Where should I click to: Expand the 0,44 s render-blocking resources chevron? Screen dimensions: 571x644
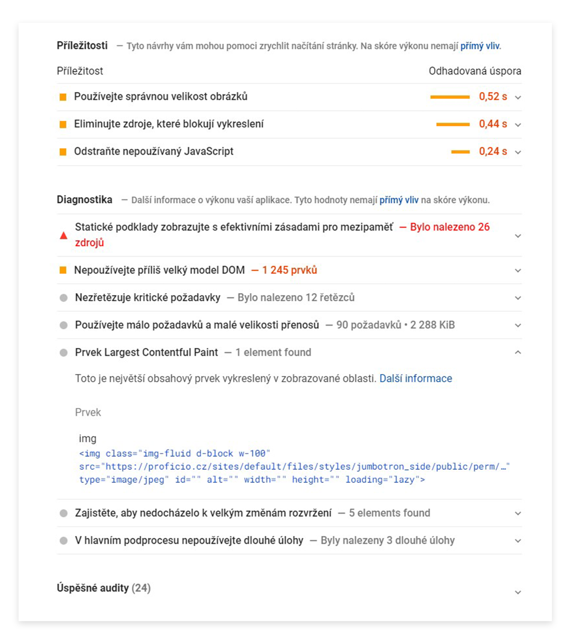click(518, 125)
